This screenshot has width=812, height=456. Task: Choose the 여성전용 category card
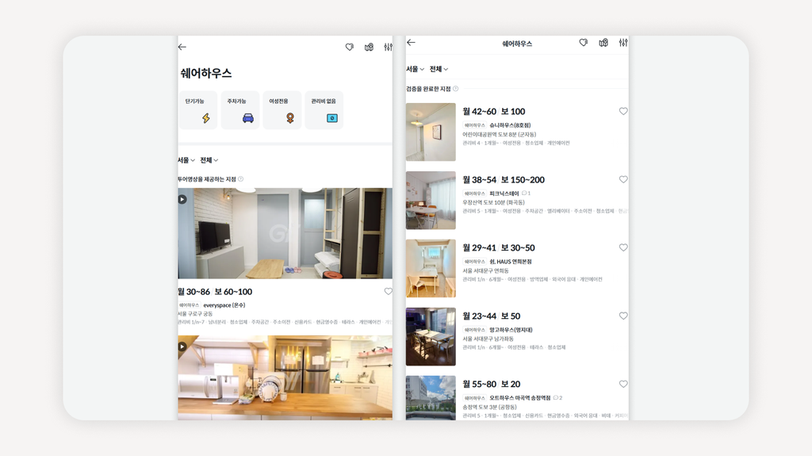coord(282,110)
